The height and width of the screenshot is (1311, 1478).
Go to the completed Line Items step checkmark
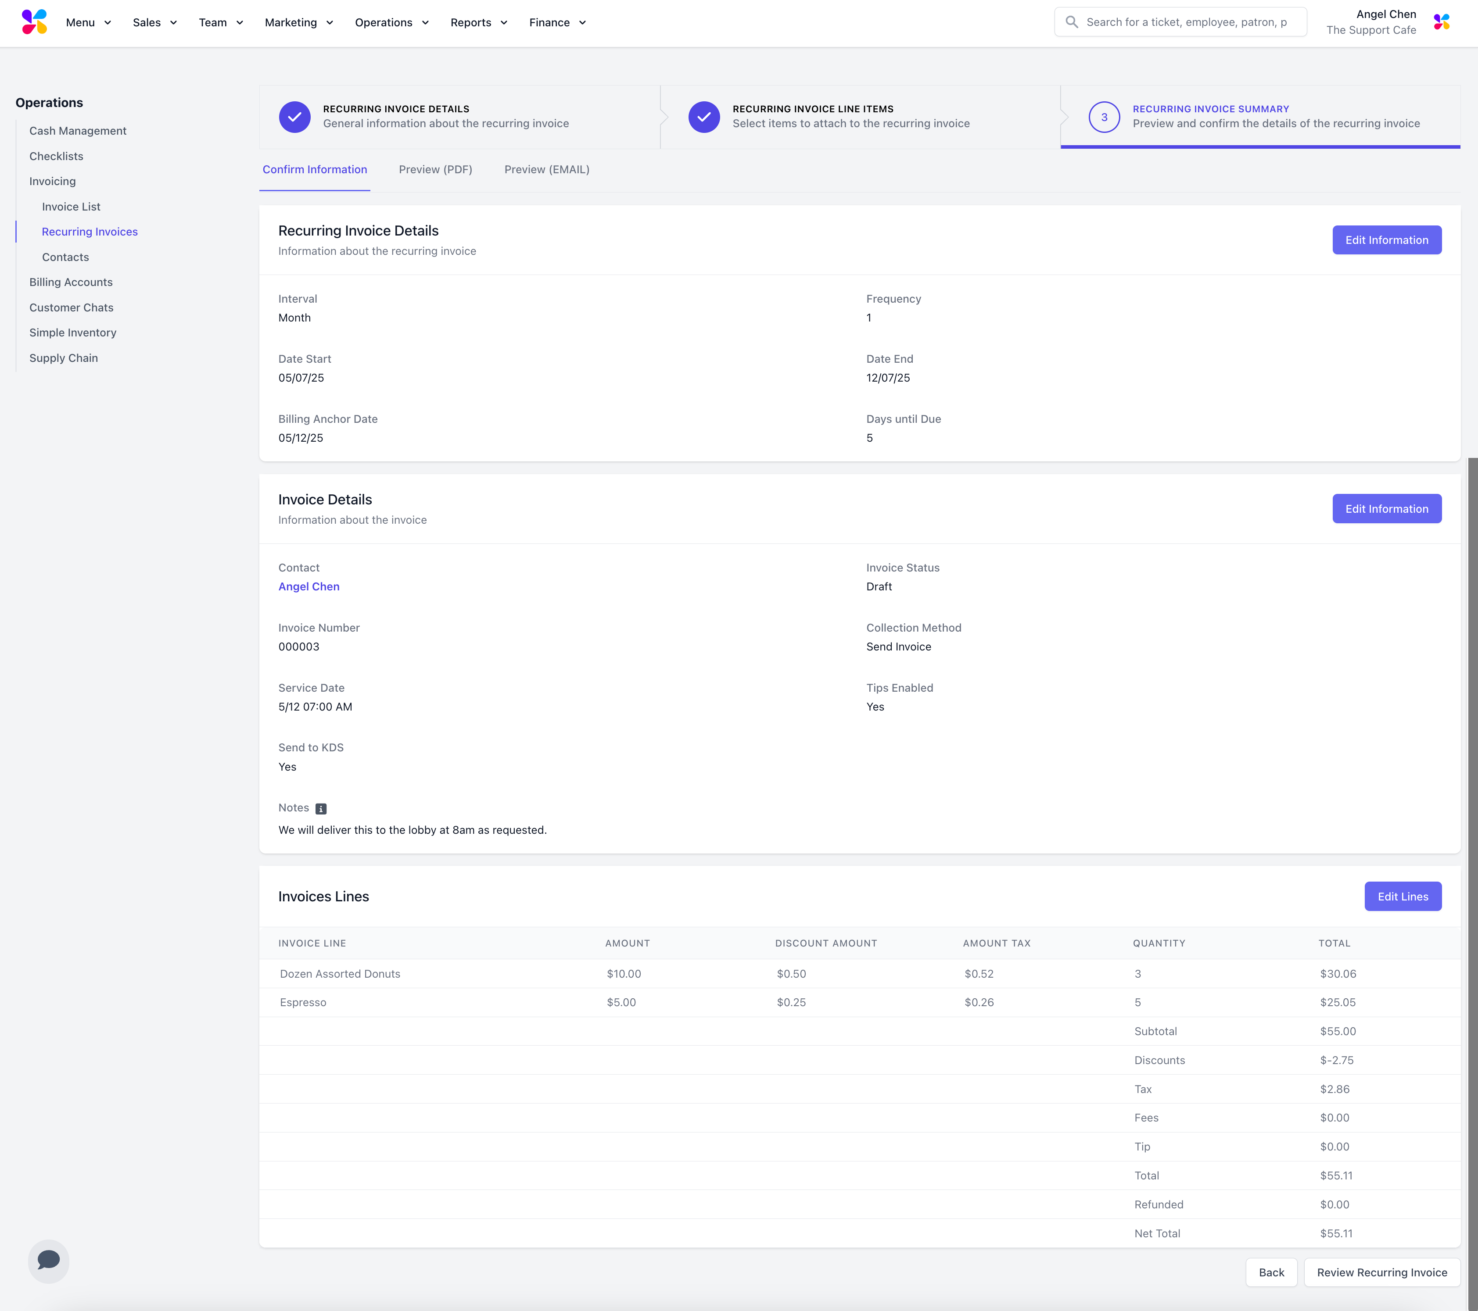(x=703, y=117)
